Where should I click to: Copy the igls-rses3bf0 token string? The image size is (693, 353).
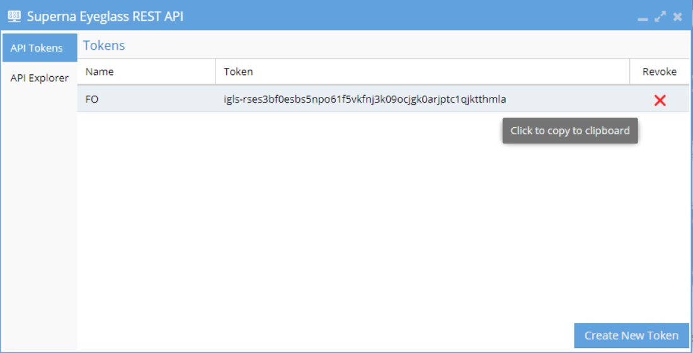365,99
